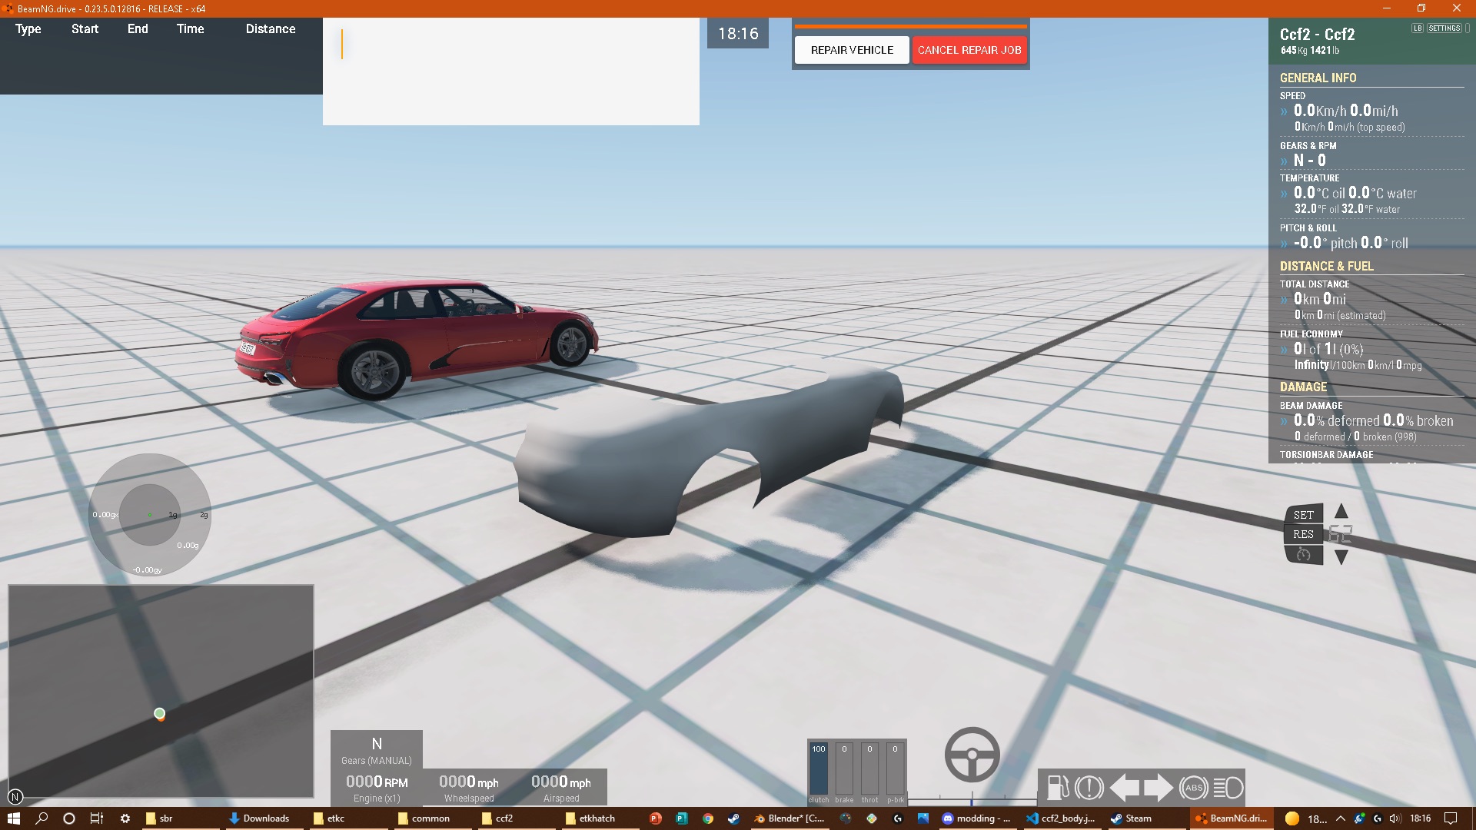Click the End column header
Screen dimensions: 1476x830
click(x=138, y=28)
